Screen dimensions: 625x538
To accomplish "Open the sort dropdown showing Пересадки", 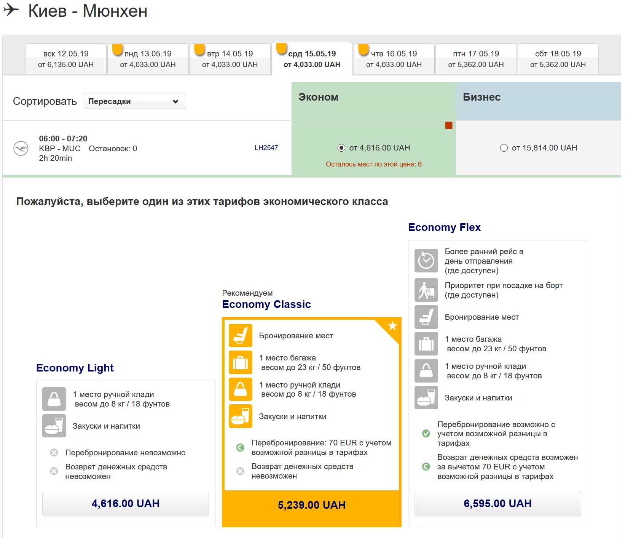I will pos(134,101).
